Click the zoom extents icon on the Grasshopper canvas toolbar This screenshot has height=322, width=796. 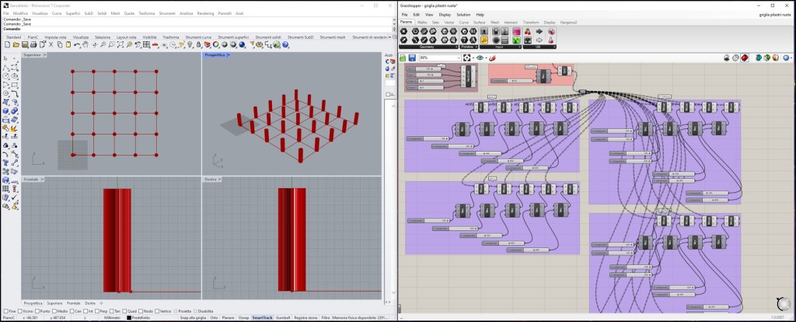pyautogui.click(x=468, y=58)
